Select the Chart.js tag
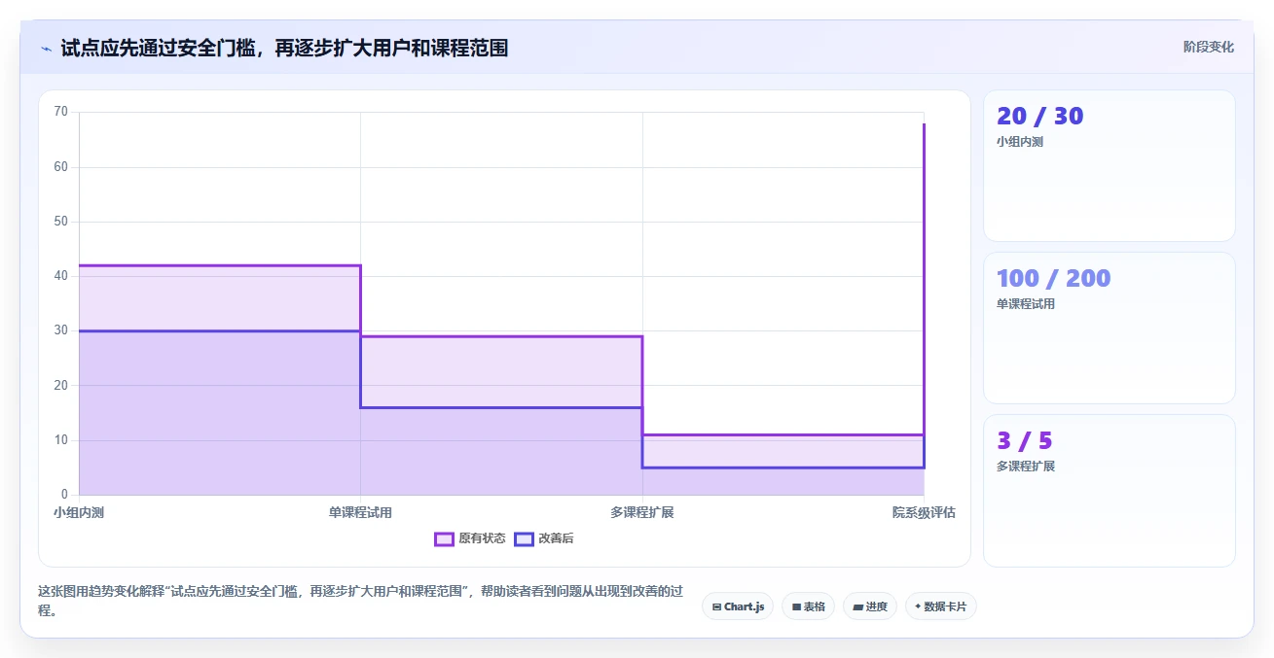The image size is (1274, 658). 738,606
